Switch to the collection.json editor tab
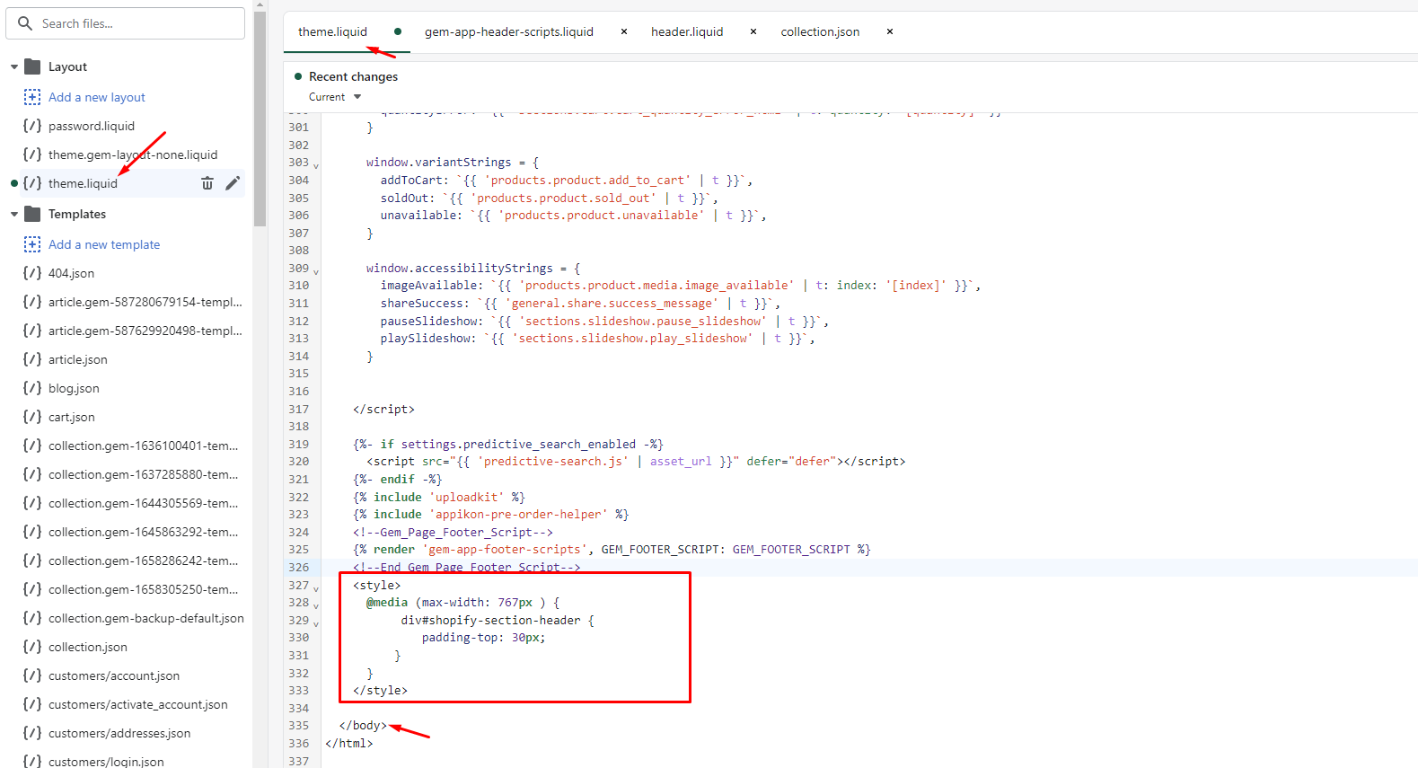Screen dimensions: 1418x768 (820, 31)
